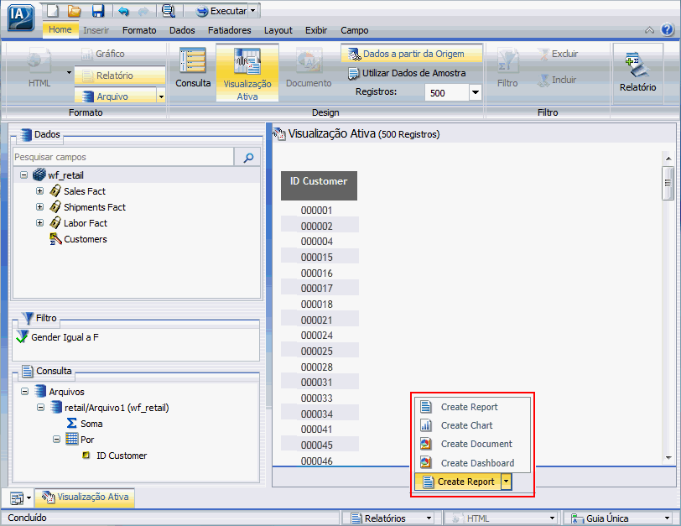Click the Undo arrow icon
The width and height of the screenshot is (681, 526).
point(123,11)
